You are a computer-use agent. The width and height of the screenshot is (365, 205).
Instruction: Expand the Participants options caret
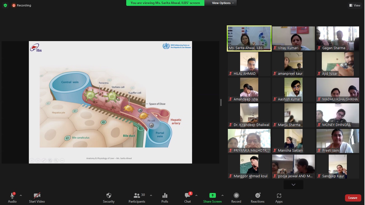coord(151,195)
